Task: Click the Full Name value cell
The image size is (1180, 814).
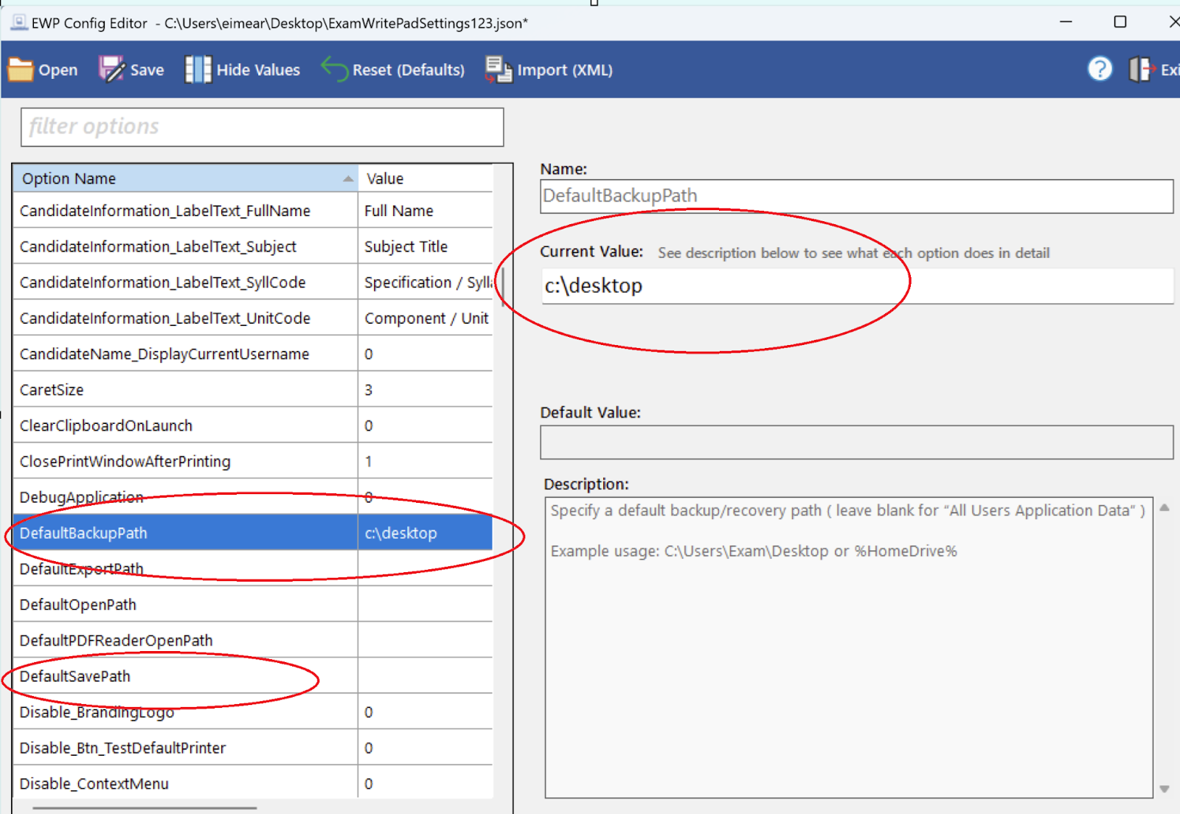Action: tap(426, 211)
